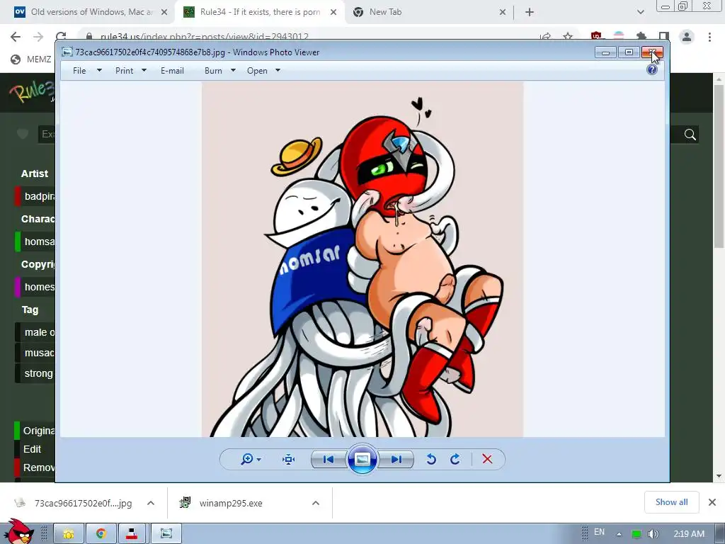725x544 pixels.
Task: Open Photo Viewer help with the question mark icon
Action: pos(652,70)
